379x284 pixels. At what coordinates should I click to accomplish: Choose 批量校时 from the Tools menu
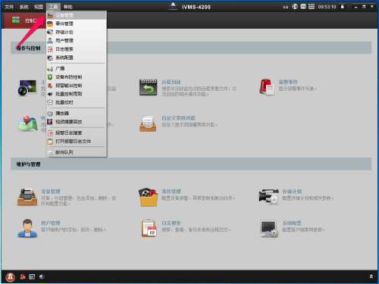77,102
